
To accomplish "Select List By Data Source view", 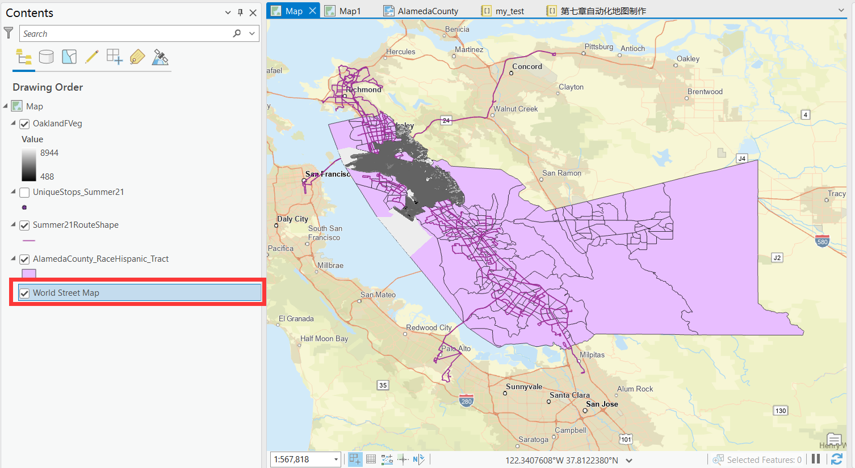I will pos(47,57).
